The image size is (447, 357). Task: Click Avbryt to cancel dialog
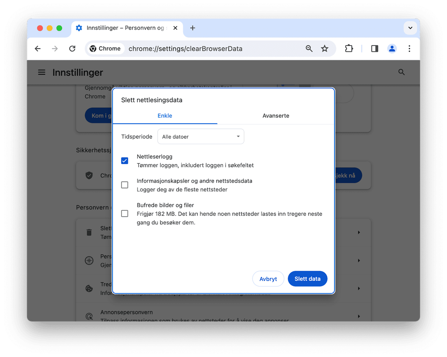click(268, 279)
